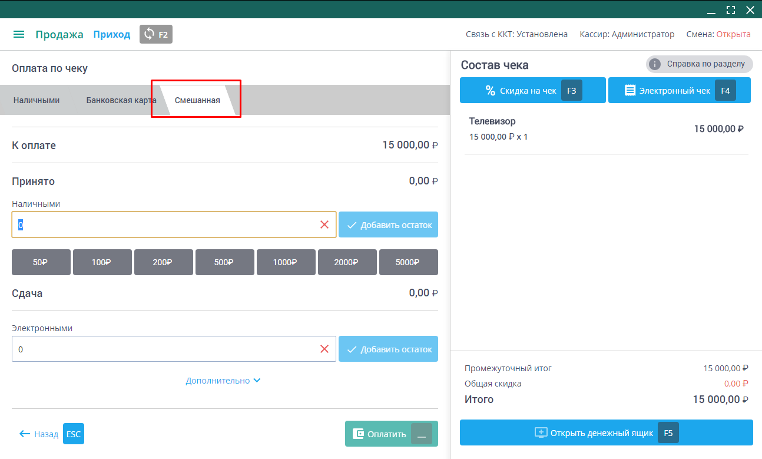Add 2000₽ banknote amount
This screenshot has width=762, height=459.
(x=347, y=262)
